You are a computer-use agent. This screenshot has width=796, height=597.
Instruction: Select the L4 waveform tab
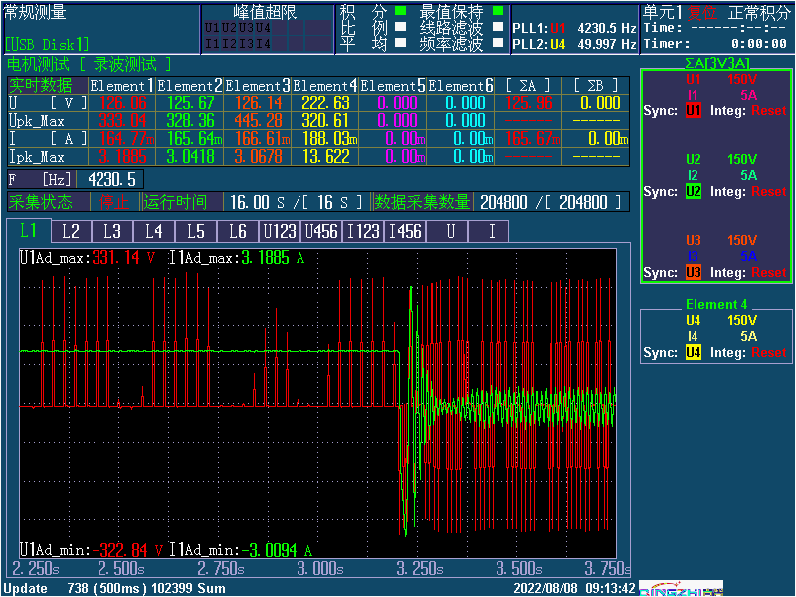[153, 232]
